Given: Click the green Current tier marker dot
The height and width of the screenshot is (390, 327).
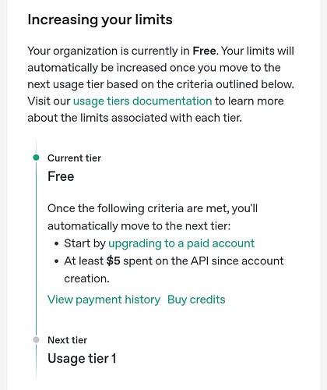Looking at the screenshot, I should 37,158.
